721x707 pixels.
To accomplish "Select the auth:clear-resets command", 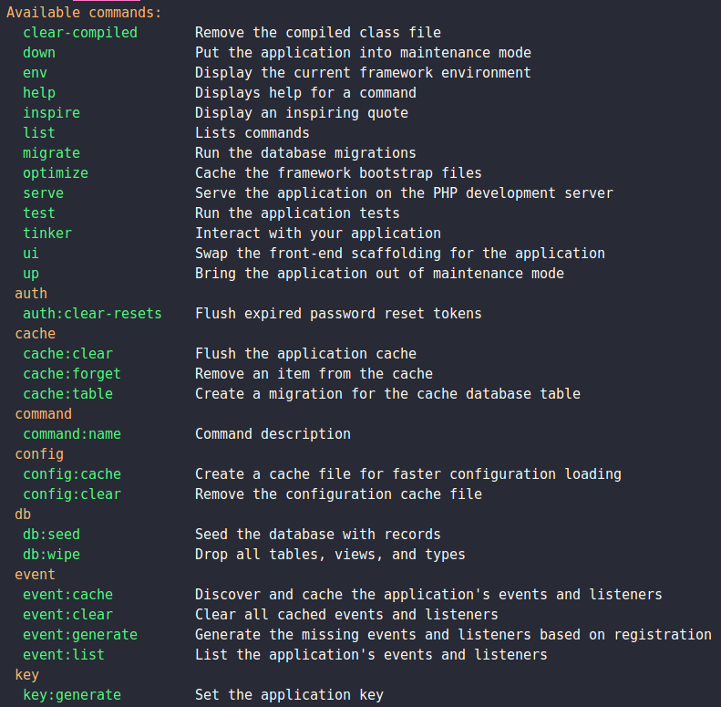I will [92, 314].
